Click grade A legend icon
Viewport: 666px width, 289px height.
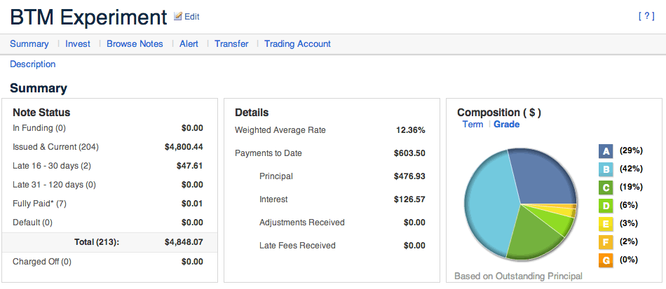(606, 151)
